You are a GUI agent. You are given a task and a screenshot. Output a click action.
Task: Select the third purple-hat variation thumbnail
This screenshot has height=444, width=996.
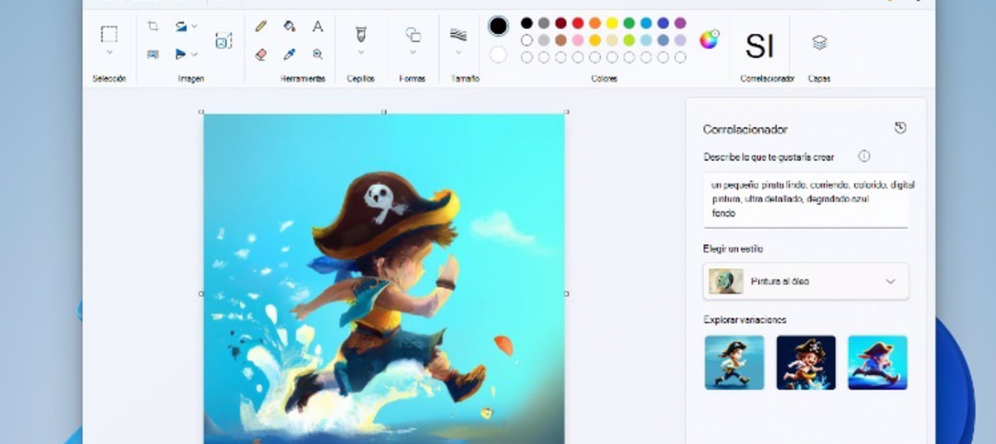click(877, 363)
